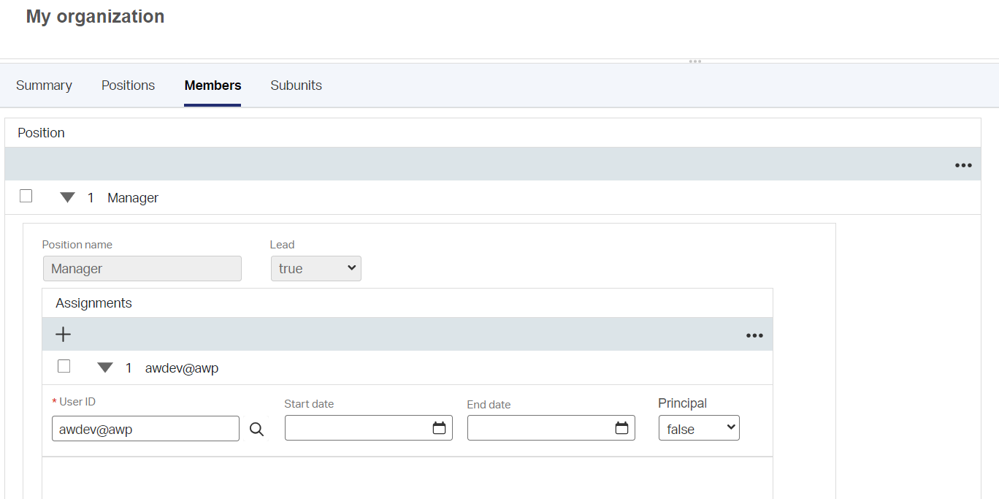Open the Position table three-dot menu
This screenshot has height=499, width=999.
963,165
